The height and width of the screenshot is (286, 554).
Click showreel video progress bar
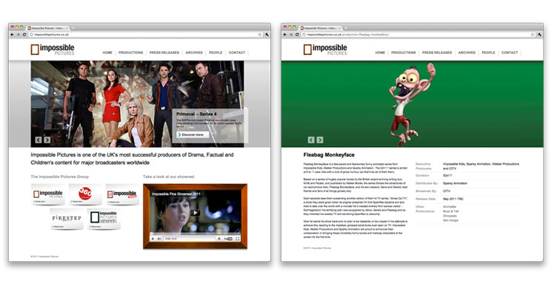tap(195, 234)
